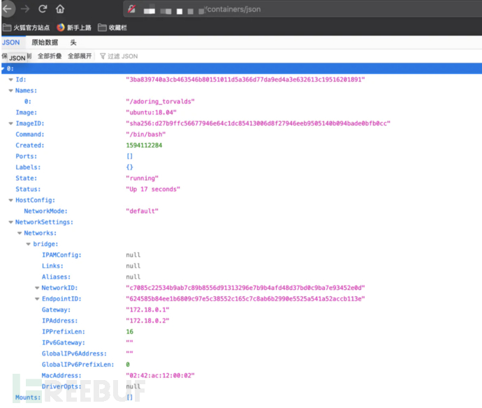482x408 pixels.
Task: Select the "ubuntu:18.04" image value
Action: click(x=152, y=112)
